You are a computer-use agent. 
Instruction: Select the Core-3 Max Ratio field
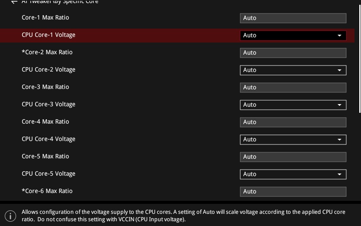tap(293, 88)
